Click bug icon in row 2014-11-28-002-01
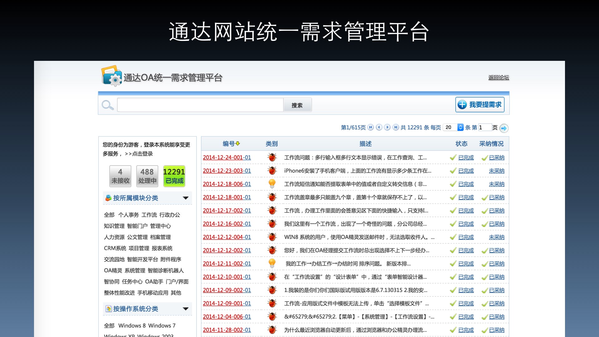Viewport: 599px width, 337px height. click(272, 330)
